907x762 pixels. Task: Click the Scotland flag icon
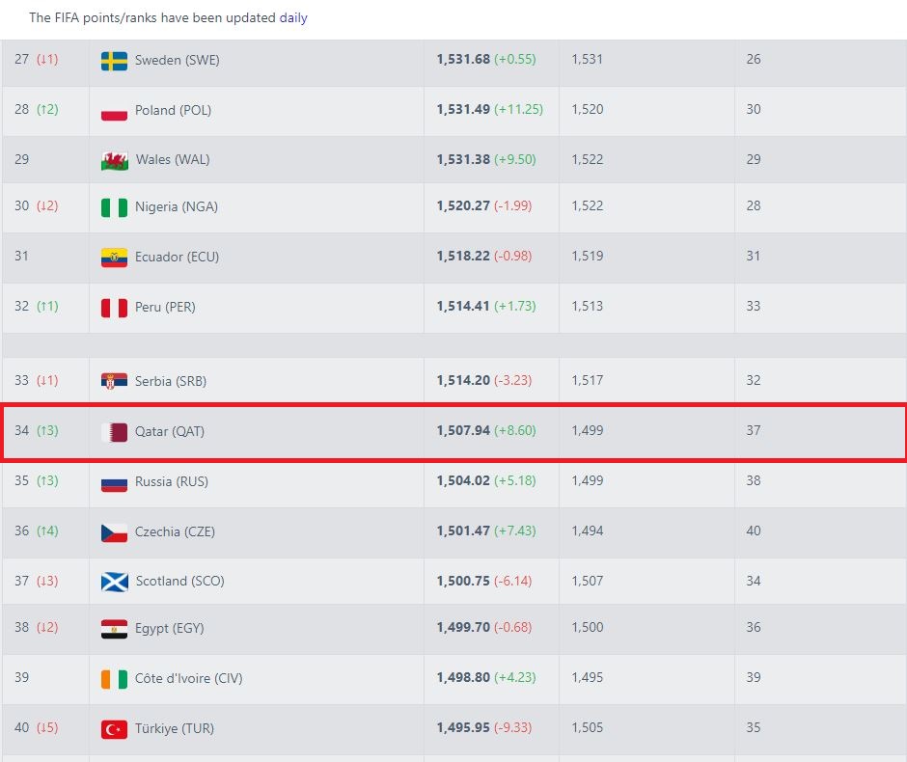pos(114,582)
